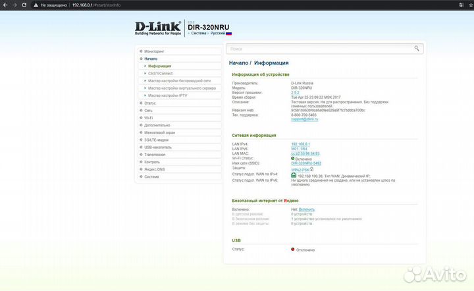
Task: Click the Начало / Информация page heading
Action: (x=259, y=63)
